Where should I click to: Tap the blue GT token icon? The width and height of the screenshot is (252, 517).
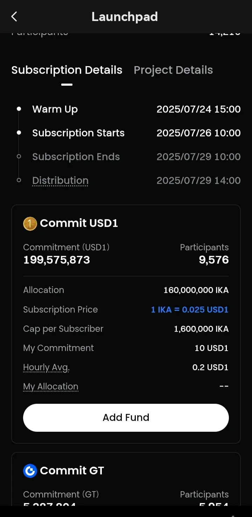click(x=30, y=471)
